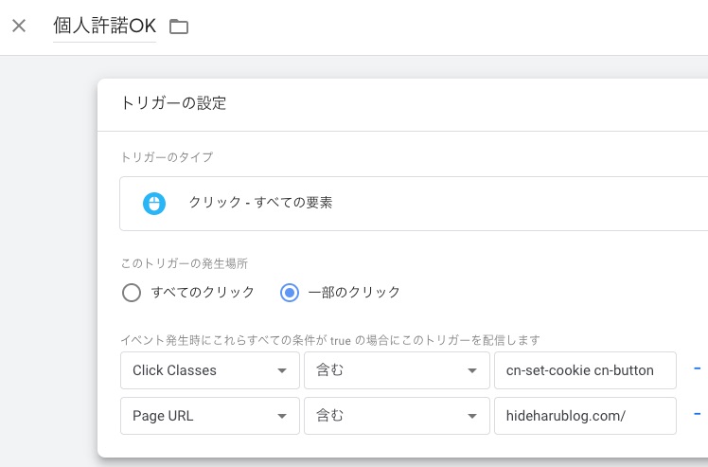Remove the Click Classes condition row
The height and width of the screenshot is (467, 708).
[x=699, y=369]
